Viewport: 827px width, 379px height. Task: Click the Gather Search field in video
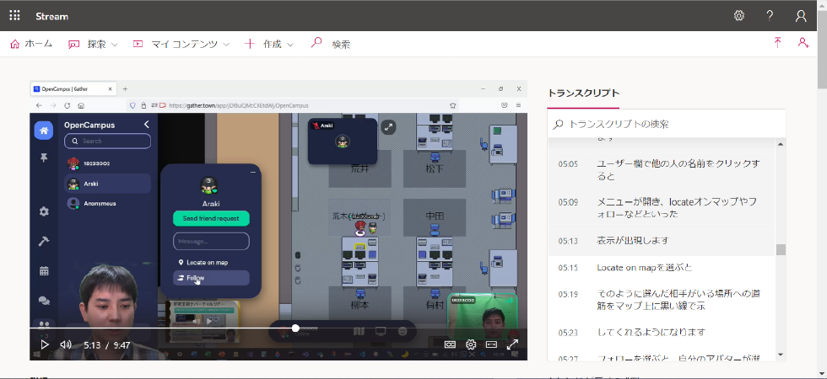108,141
